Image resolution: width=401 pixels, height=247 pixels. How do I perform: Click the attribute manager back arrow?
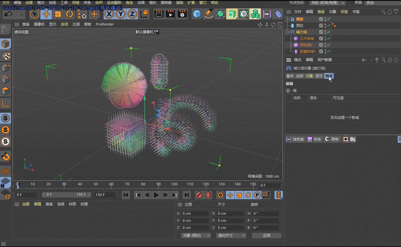(364, 60)
